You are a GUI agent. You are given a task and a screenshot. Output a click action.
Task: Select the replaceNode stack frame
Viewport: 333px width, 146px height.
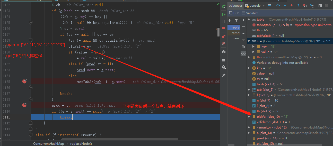click(234, 28)
